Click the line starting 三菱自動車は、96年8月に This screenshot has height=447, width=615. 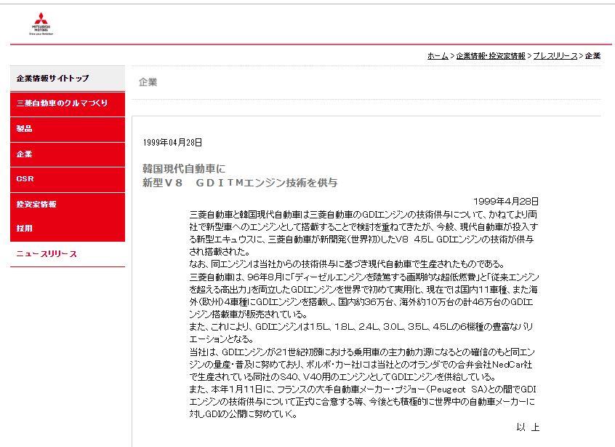pyautogui.click(x=364, y=277)
